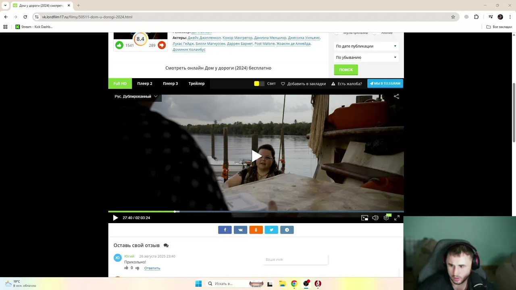Open Google Chrome from the taskbar
Viewport: 516px width, 290px height.
point(294,284)
